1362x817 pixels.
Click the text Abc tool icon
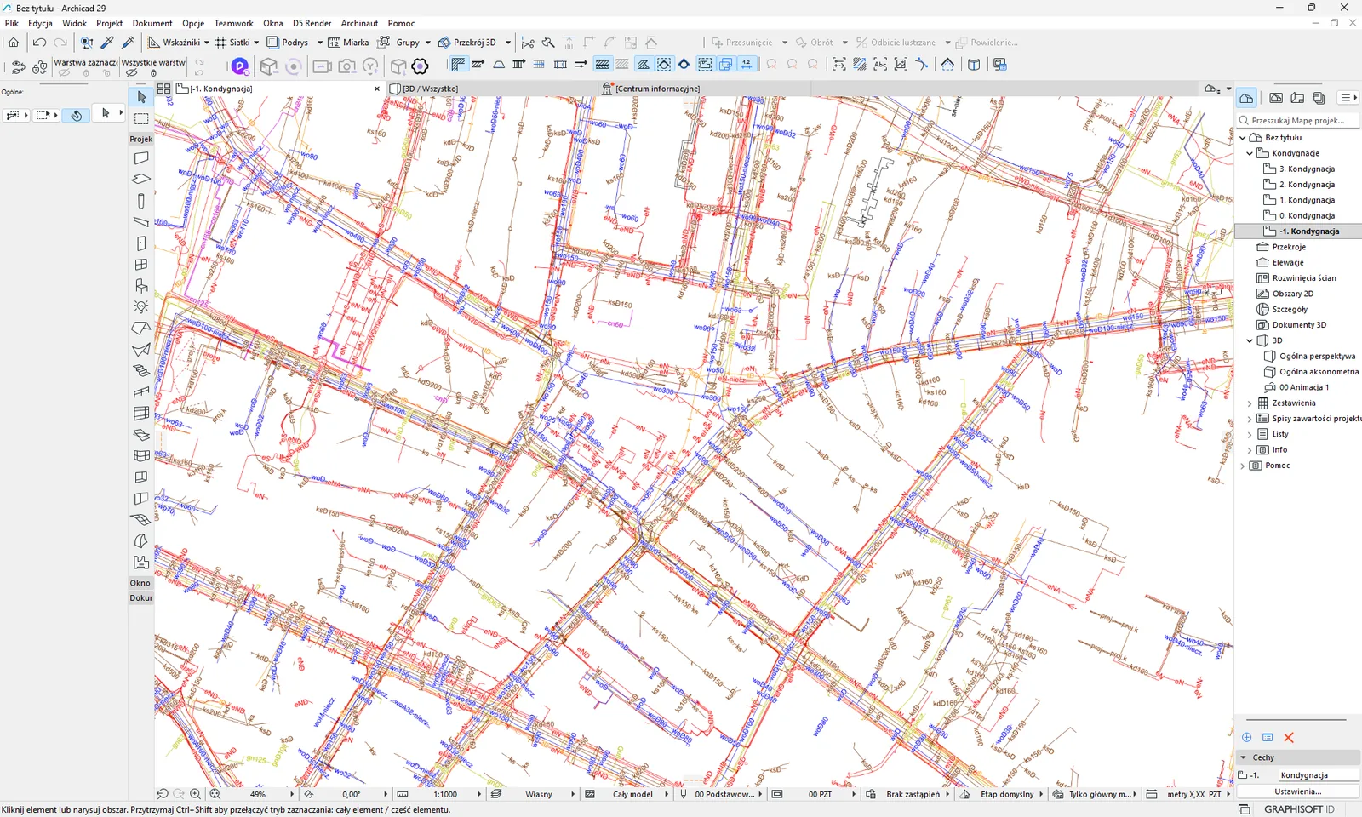coord(880,65)
